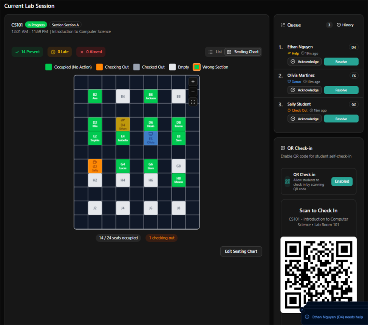The height and width of the screenshot is (325, 368).
Task: Click the QR Check-in header icon
Action: click(283, 148)
